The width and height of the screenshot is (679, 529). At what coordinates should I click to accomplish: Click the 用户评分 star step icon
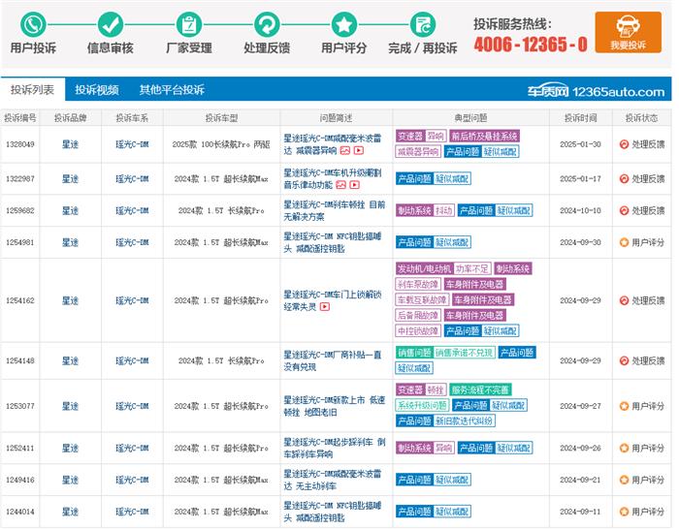(x=344, y=24)
